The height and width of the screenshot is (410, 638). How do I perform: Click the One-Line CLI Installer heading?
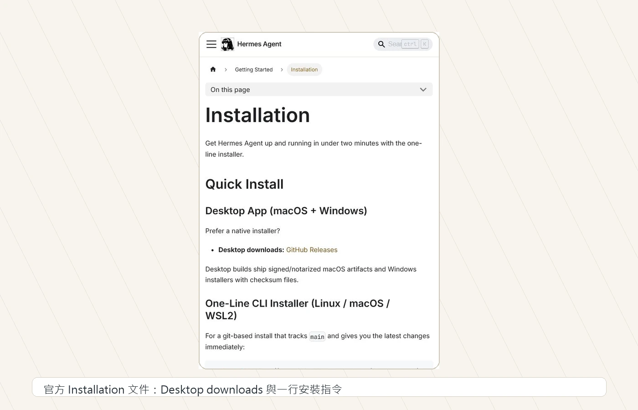coord(298,309)
